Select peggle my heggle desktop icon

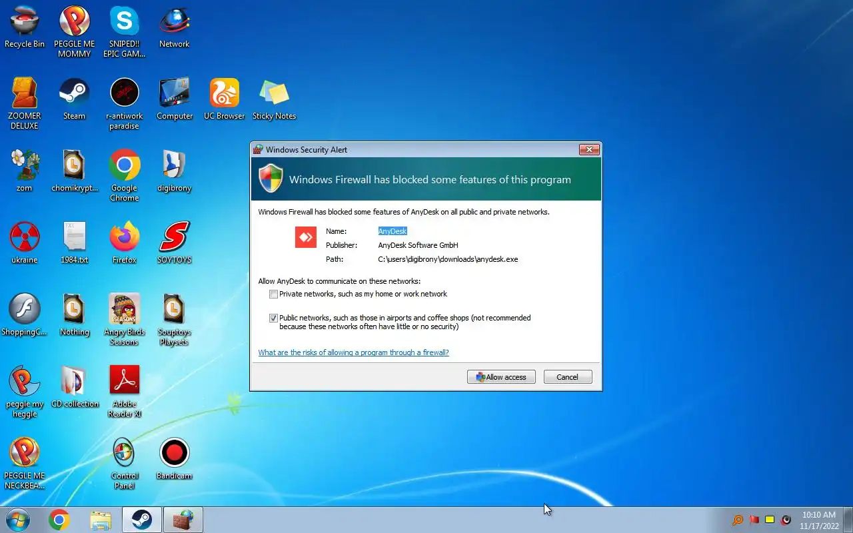25,392
